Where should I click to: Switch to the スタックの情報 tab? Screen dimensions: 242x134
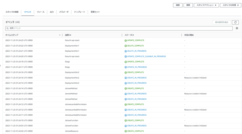(x=12, y=12)
